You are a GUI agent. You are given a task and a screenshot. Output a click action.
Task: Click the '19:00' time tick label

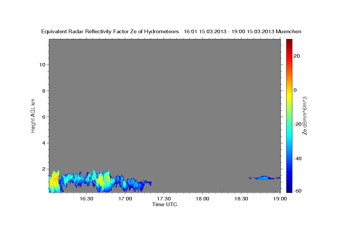point(280,199)
